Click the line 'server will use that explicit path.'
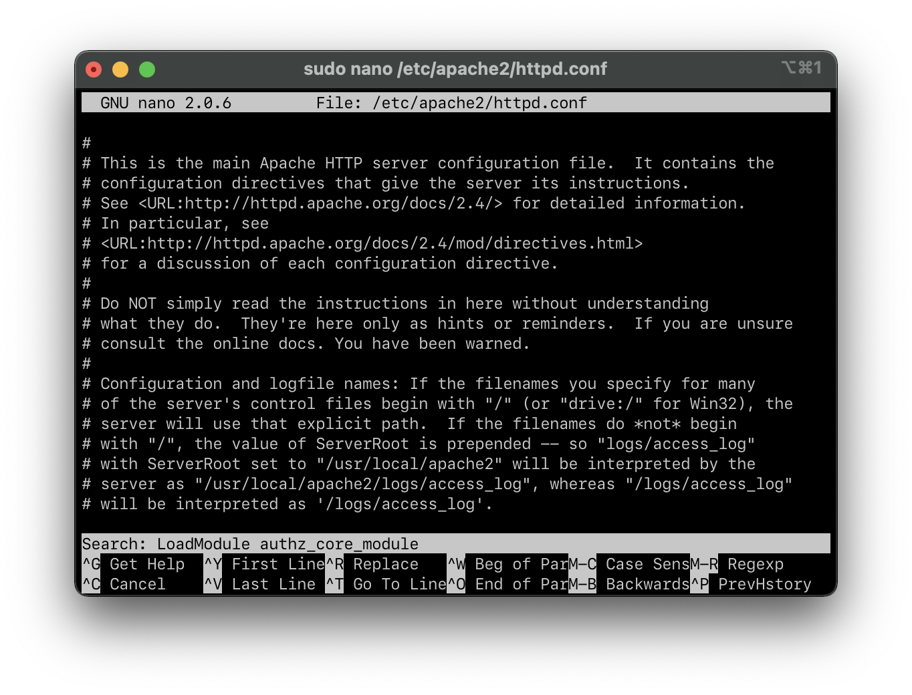912x695 pixels. [x=409, y=424]
